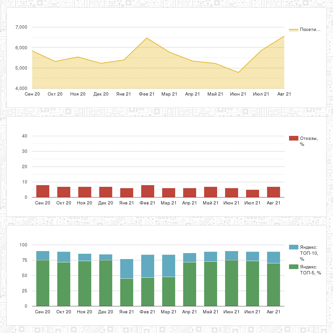Image resolution: width=333 pixels, height=333 pixels.
Task: Click the green ТОП-5 segment for Фев 21
Action: [148, 292]
